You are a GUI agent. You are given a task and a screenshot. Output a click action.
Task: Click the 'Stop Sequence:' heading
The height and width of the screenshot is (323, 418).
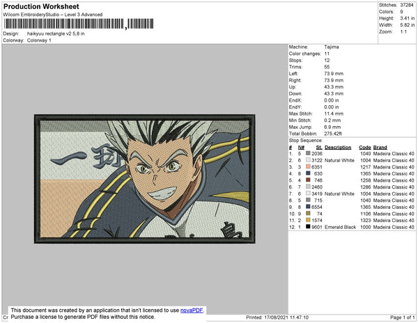(x=306, y=141)
